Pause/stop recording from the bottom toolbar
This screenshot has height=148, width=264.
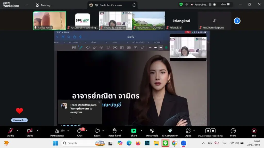[x=210, y=131]
